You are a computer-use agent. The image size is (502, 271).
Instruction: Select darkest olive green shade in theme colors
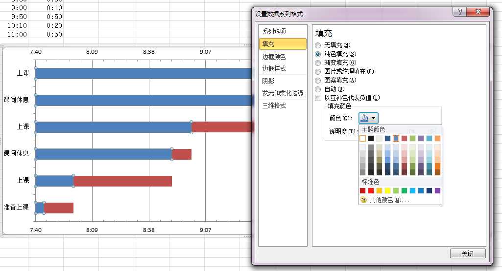coord(413,172)
